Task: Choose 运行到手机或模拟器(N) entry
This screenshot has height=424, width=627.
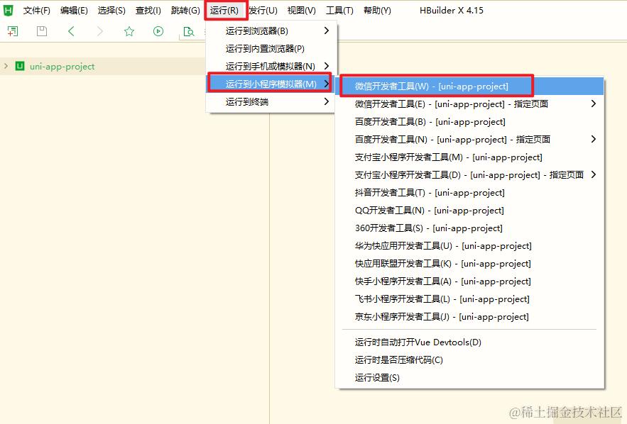Action: tap(271, 66)
